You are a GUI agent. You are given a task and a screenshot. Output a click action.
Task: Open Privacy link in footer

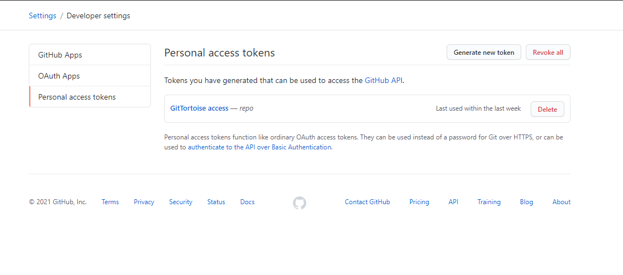[144, 202]
